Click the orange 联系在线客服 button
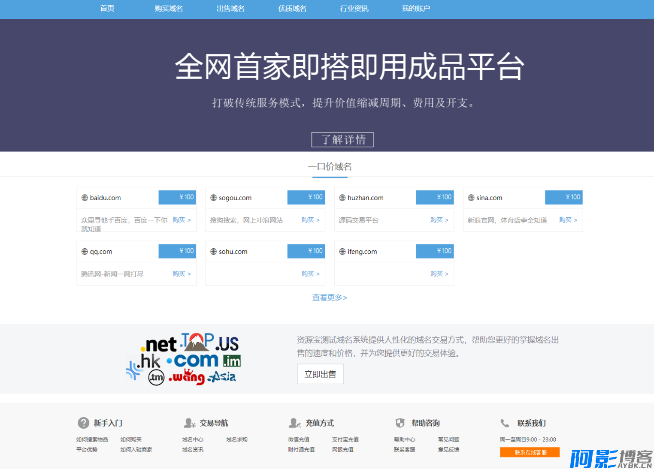This screenshot has height=469, width=654. point(530,452)
